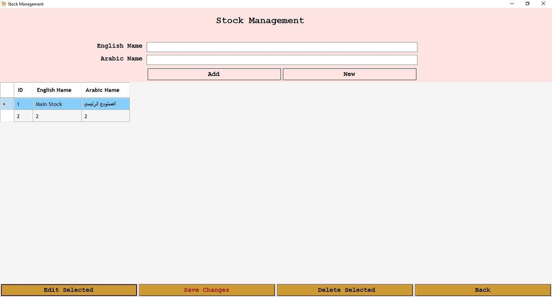The width and height of the screenshot is (552, 297).
Task: Minimize the Stock Management window
Action: 512,4
